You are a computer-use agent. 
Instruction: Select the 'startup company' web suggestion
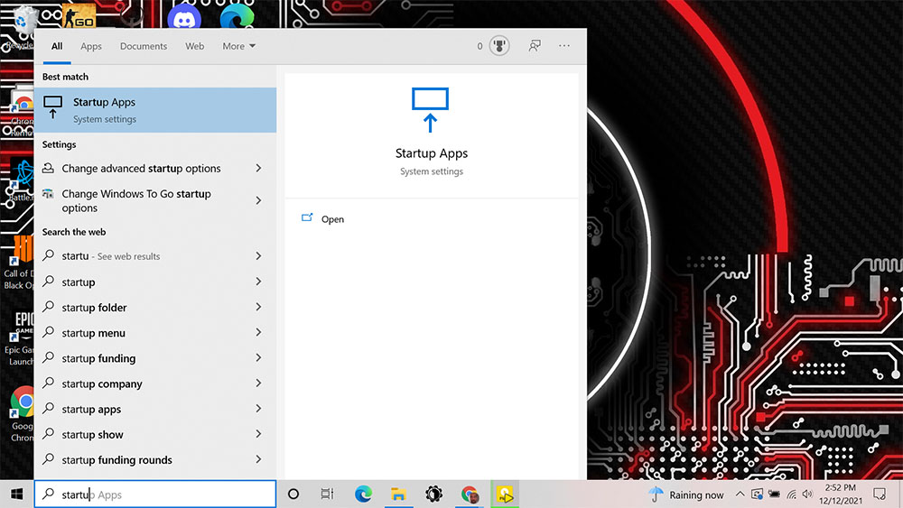pyautogui.click(x=102, y=383)
